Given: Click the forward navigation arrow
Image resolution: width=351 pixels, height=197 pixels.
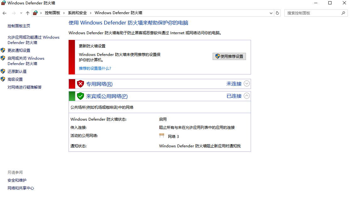Looking at the screenshot, I should pyautogui.click(x=14, y=13).
